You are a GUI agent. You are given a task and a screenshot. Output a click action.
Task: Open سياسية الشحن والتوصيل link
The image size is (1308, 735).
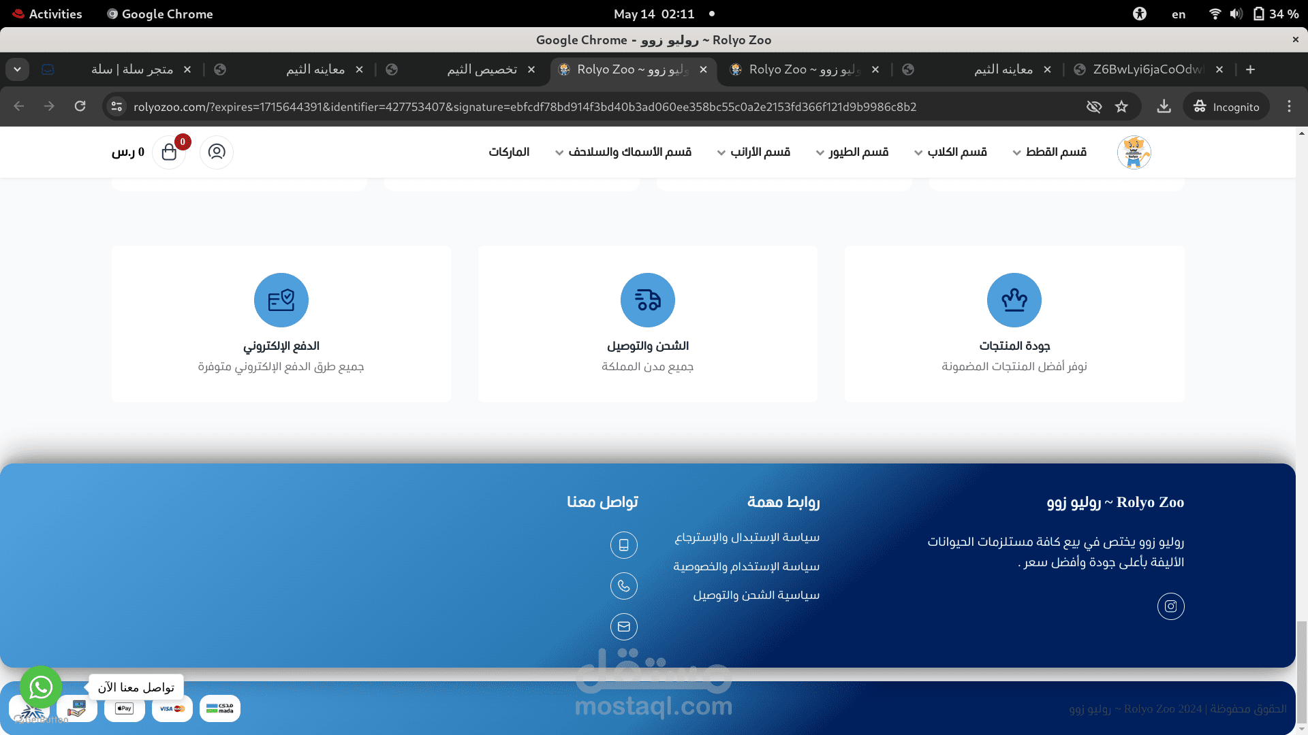pyautogui.click(x=756, y=595)
